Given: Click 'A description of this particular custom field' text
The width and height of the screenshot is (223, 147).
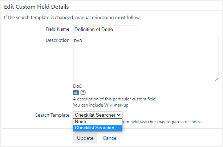Looking at the screenshot, I should click(115, 99).
